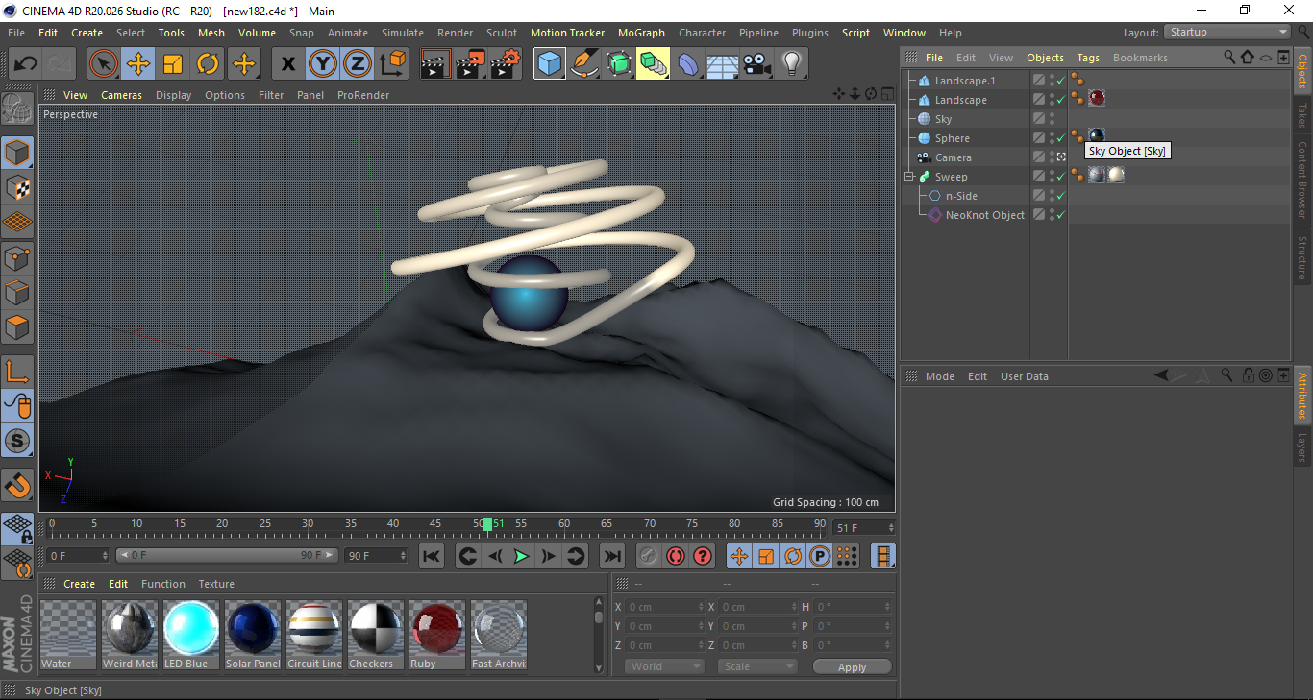Screen dimensions: 1313x700
Task: Open the Simulate menu
Action: coord(402,33)
